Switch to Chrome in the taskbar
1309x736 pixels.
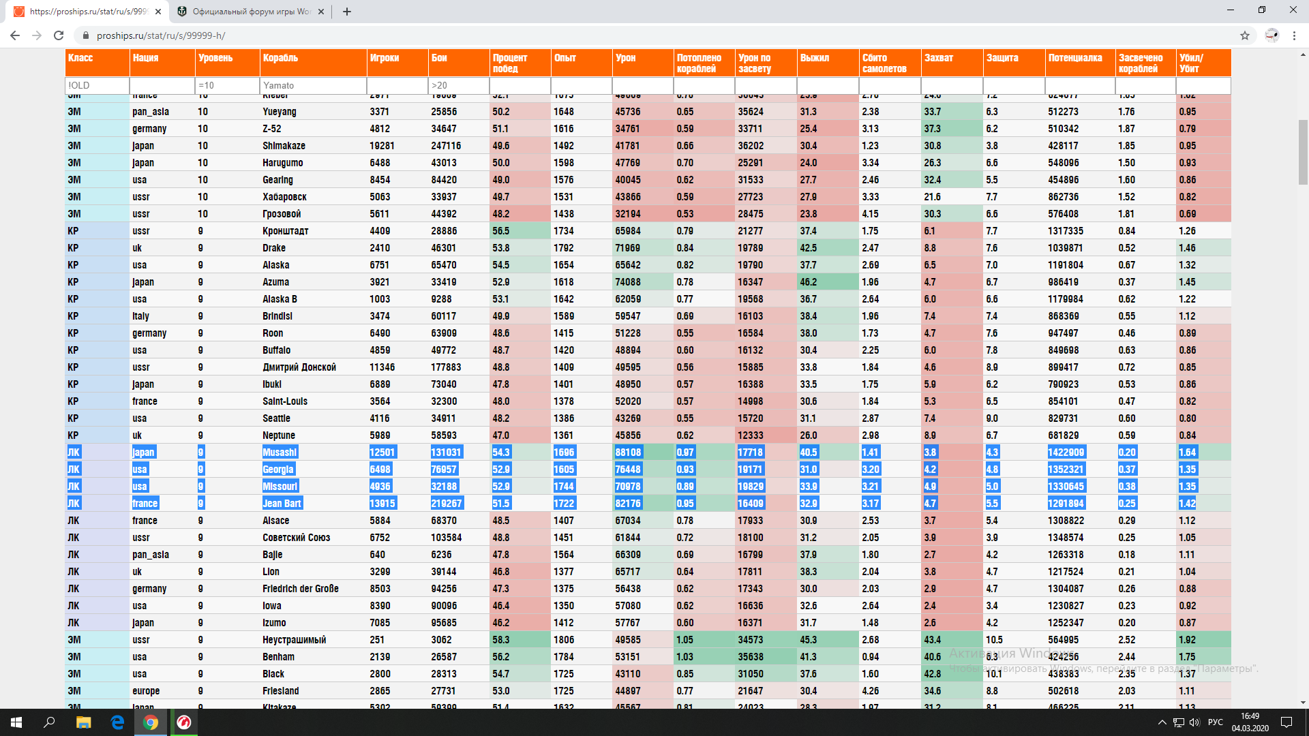click(151, 722)
